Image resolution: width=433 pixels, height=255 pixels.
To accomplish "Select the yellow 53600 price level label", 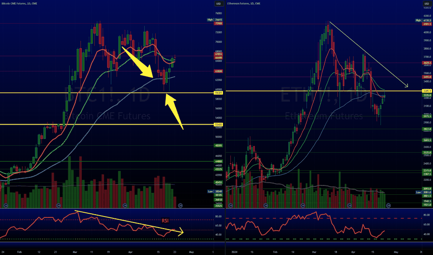I will [x=218, y=125].
